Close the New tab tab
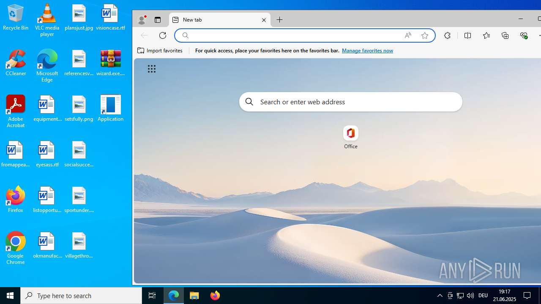The image size is (541, 304). click(264, 20)
